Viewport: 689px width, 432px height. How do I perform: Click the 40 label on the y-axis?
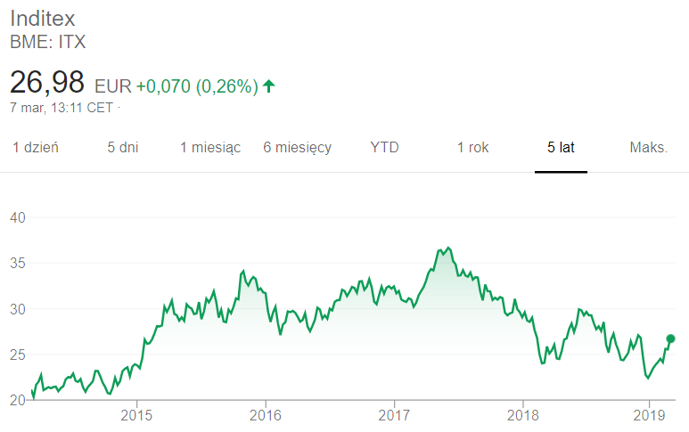[x=18, y=217]
